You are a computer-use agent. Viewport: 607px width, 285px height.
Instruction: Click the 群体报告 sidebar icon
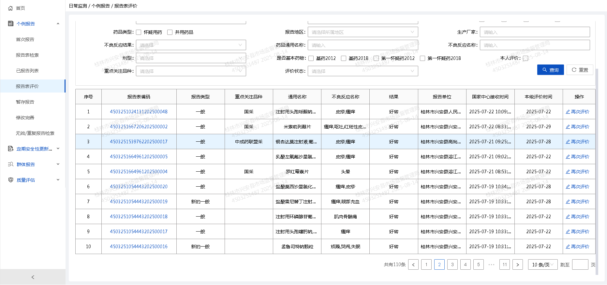[x=10, y=164]
